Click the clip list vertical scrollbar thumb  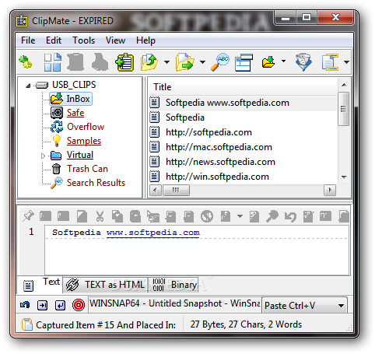pyautogui.click(x=344, y=109)
